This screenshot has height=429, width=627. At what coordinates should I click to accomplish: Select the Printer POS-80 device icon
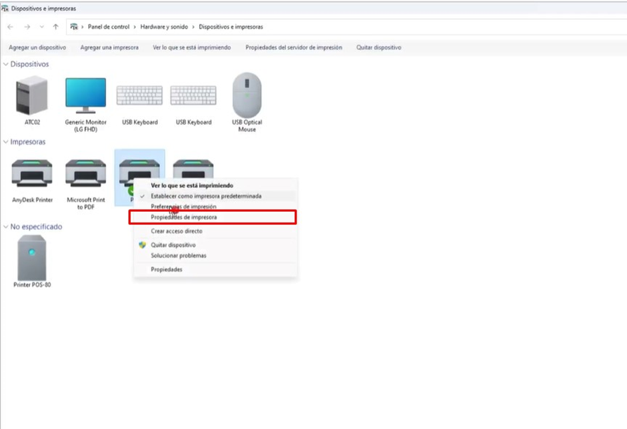pos(31,258)
